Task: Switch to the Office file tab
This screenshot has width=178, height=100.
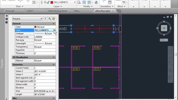Action: pyautogui.click(x=77, y=11)
